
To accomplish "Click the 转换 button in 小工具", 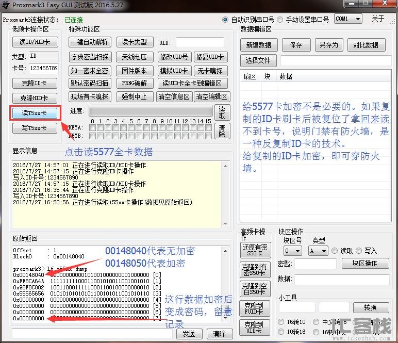I will point(371,308).
